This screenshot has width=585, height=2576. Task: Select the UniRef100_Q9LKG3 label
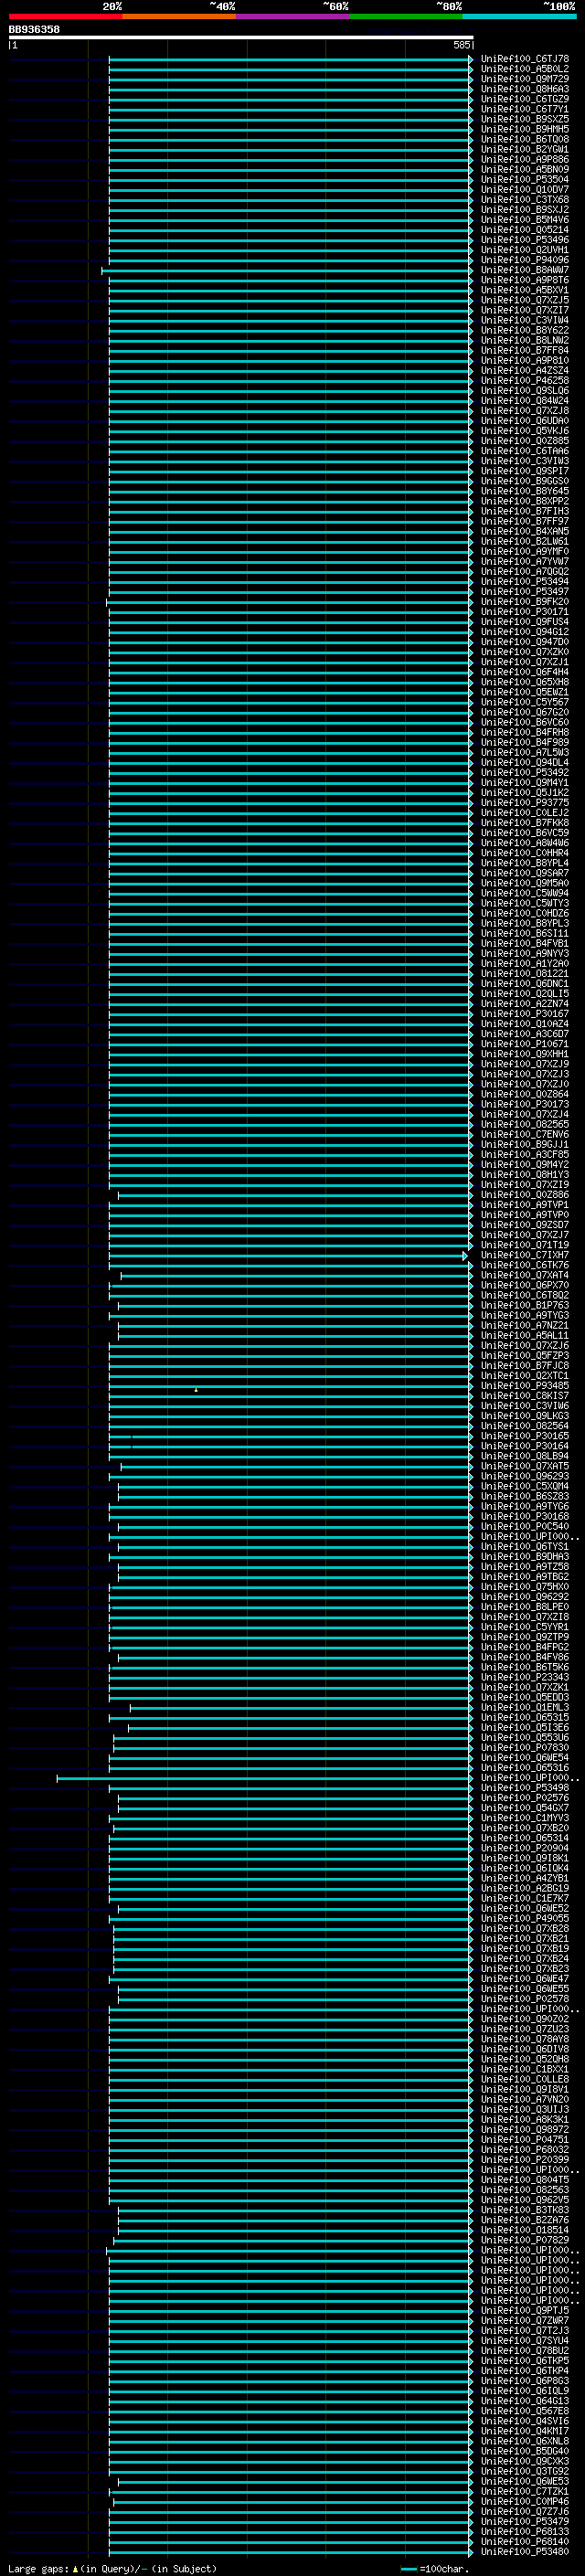coord(525,1416)
